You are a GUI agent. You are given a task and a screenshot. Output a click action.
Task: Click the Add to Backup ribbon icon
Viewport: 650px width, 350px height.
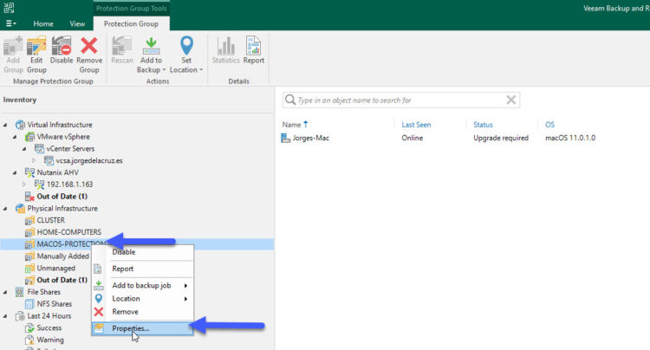151,46
